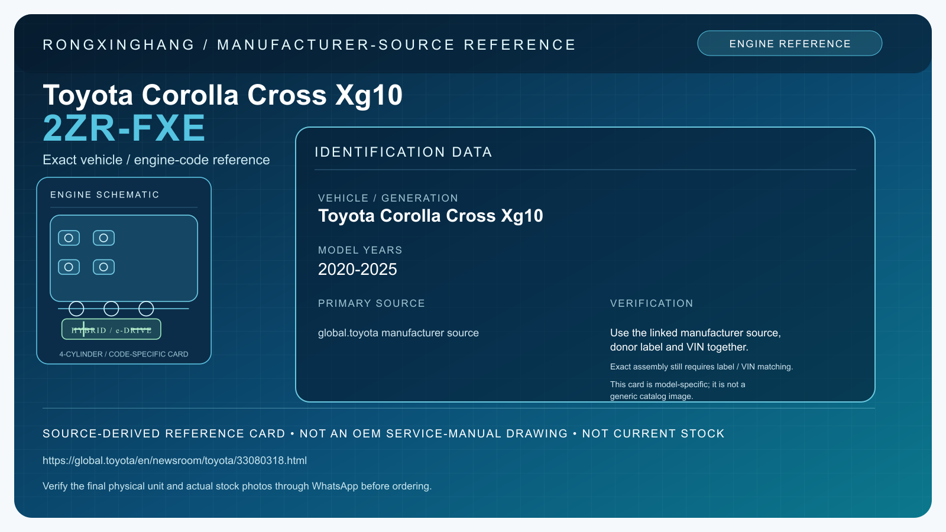The width and height of the screenshot is (946, 532).
Task: Click the engine schematic block thumbnail
Action: click(x=124, y=258)
